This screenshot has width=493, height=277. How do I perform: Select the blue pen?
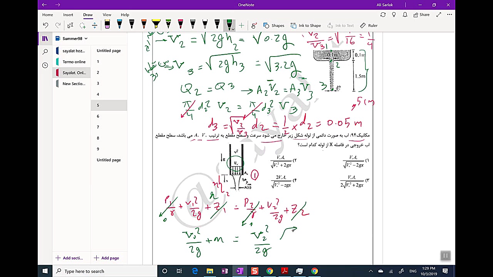tap(119, 25)
